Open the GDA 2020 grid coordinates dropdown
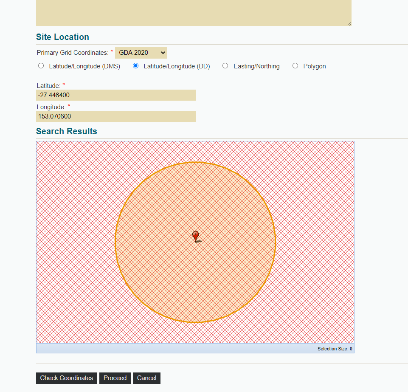408x392 pixels. pyautogui.click(x=141, y=53)
